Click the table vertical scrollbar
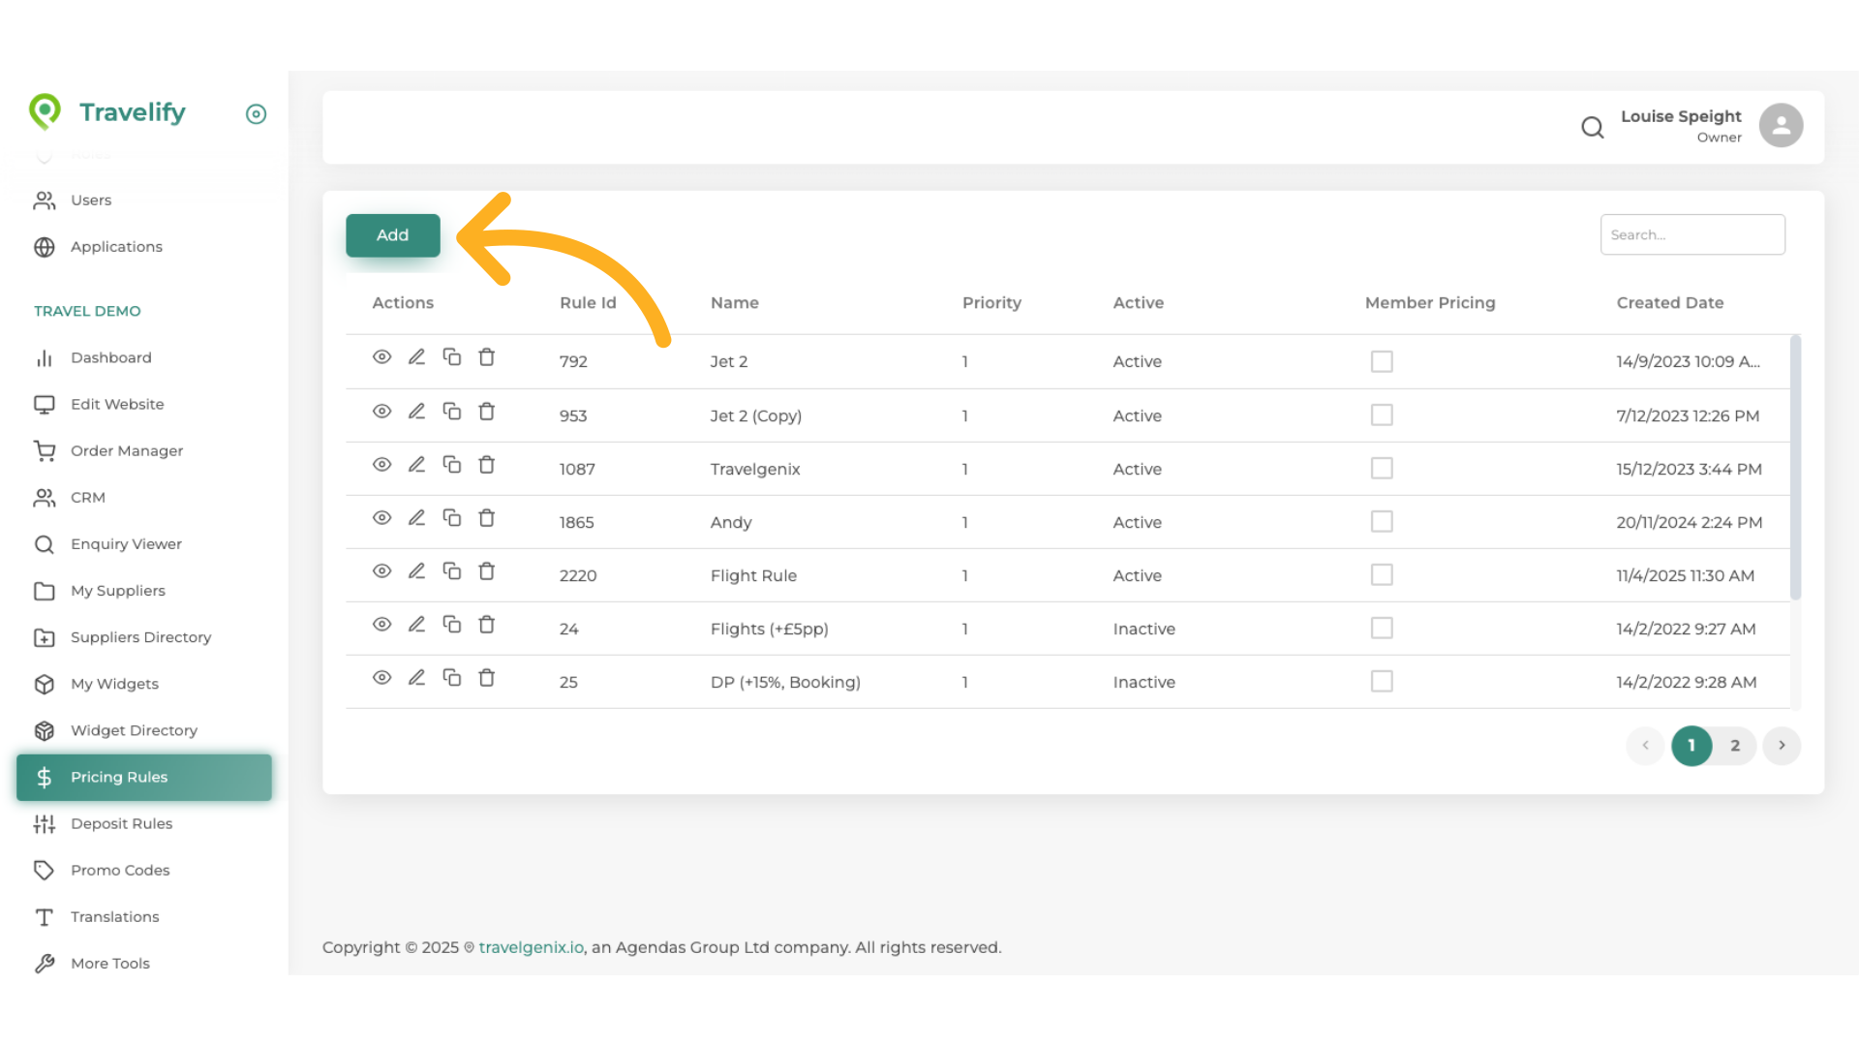Viewport: 1859px width, 1046px height. pos(1795,468)
